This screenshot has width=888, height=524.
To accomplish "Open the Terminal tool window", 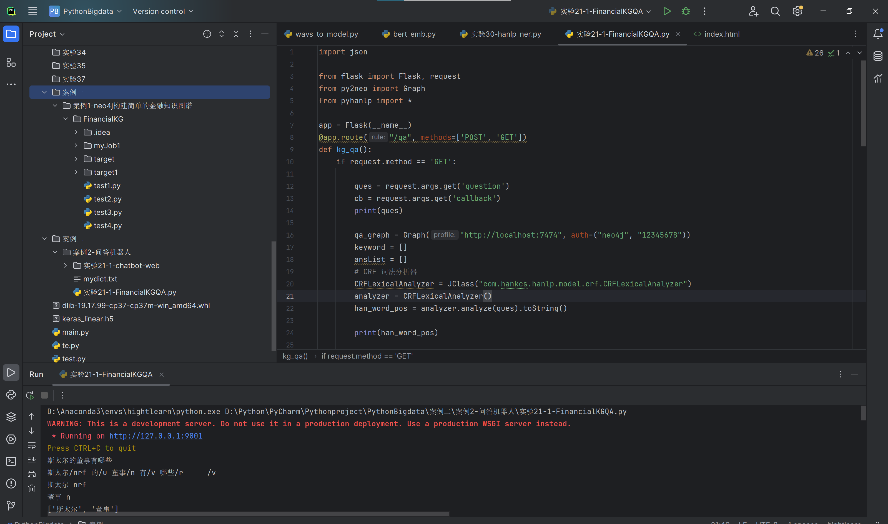I will coord(11,461).
